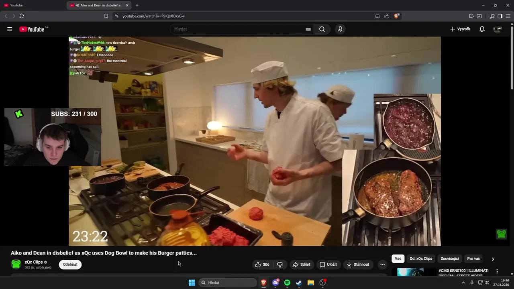Open YouTube notifications bell
Viewport: 514px width, 289px height.
[482, 29]
